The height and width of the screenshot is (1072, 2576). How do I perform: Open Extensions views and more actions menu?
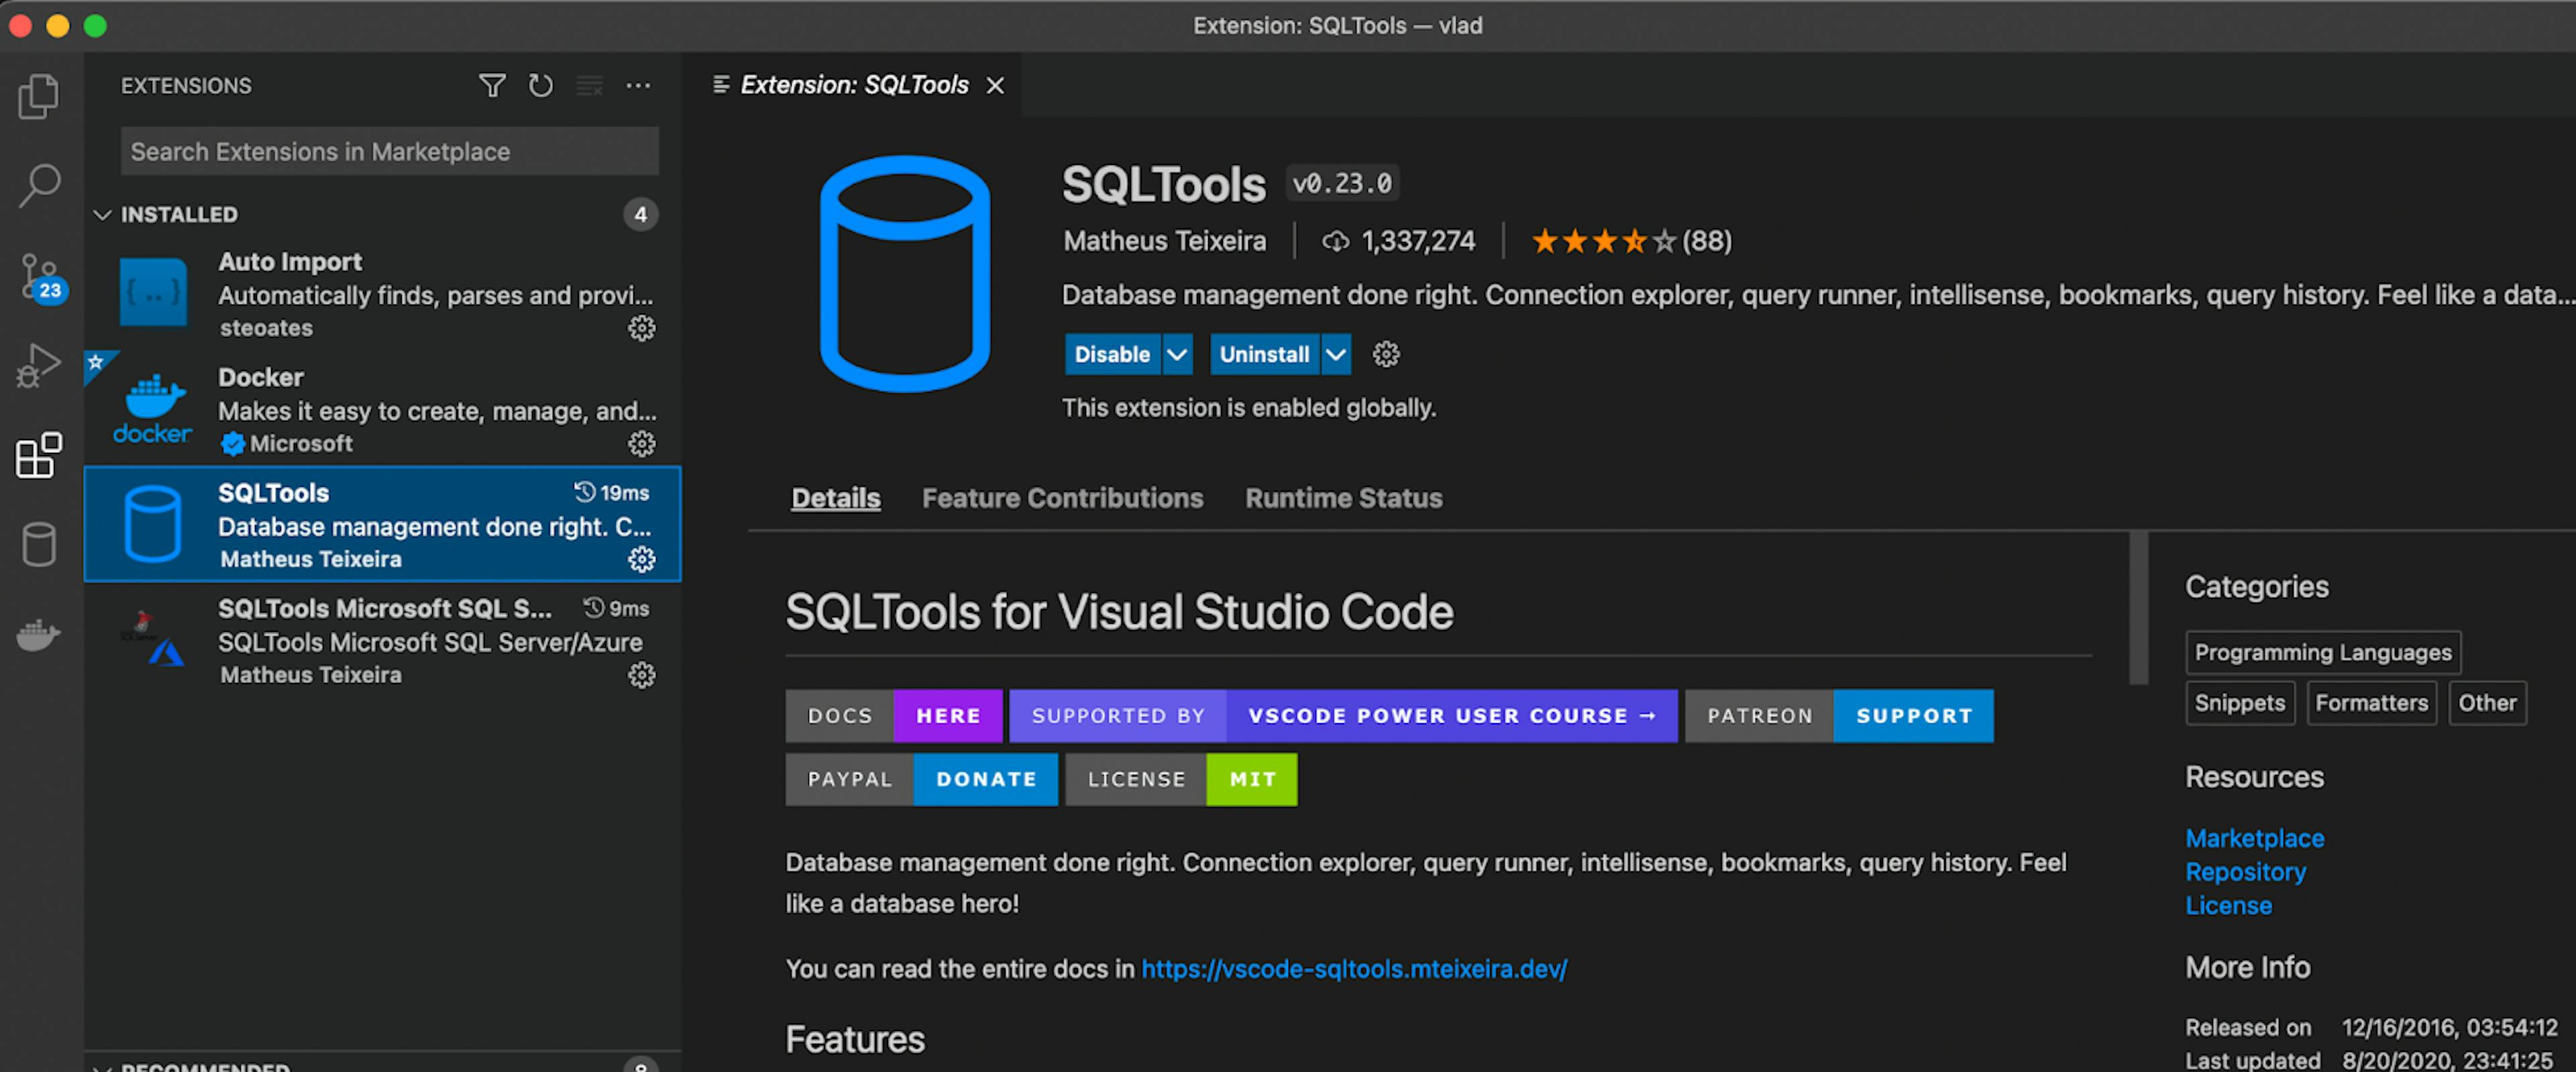coord(638,86)
